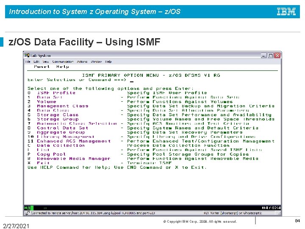Image resolution: width=305 pixels, height=229 pixels.
Task: Select option 1 Data Set
Action: [45, 97]
